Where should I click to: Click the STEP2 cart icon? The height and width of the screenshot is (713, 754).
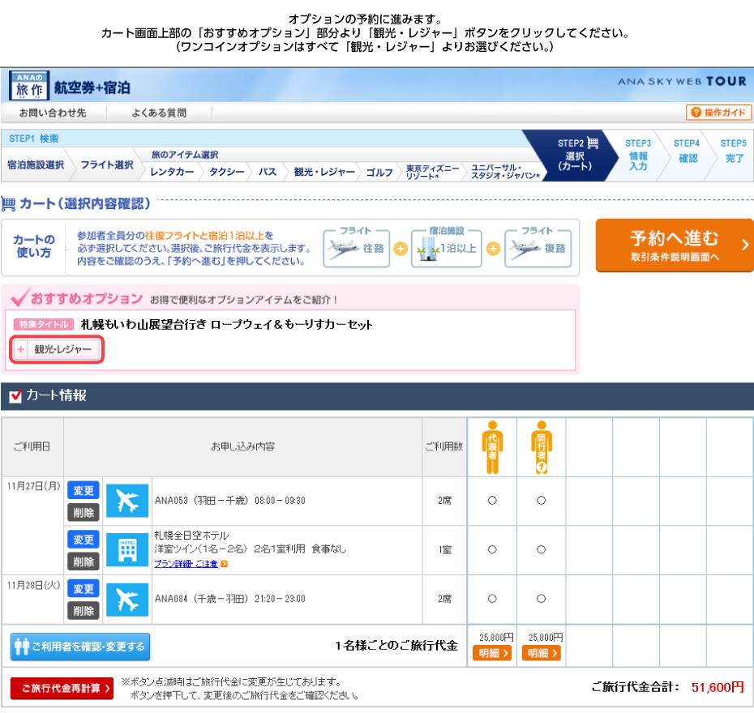(x=592, y=143)
